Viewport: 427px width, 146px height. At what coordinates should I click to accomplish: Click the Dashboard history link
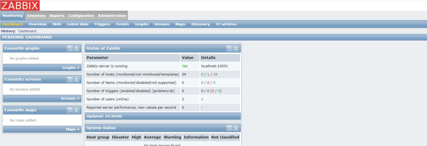(x=27, y=31)
